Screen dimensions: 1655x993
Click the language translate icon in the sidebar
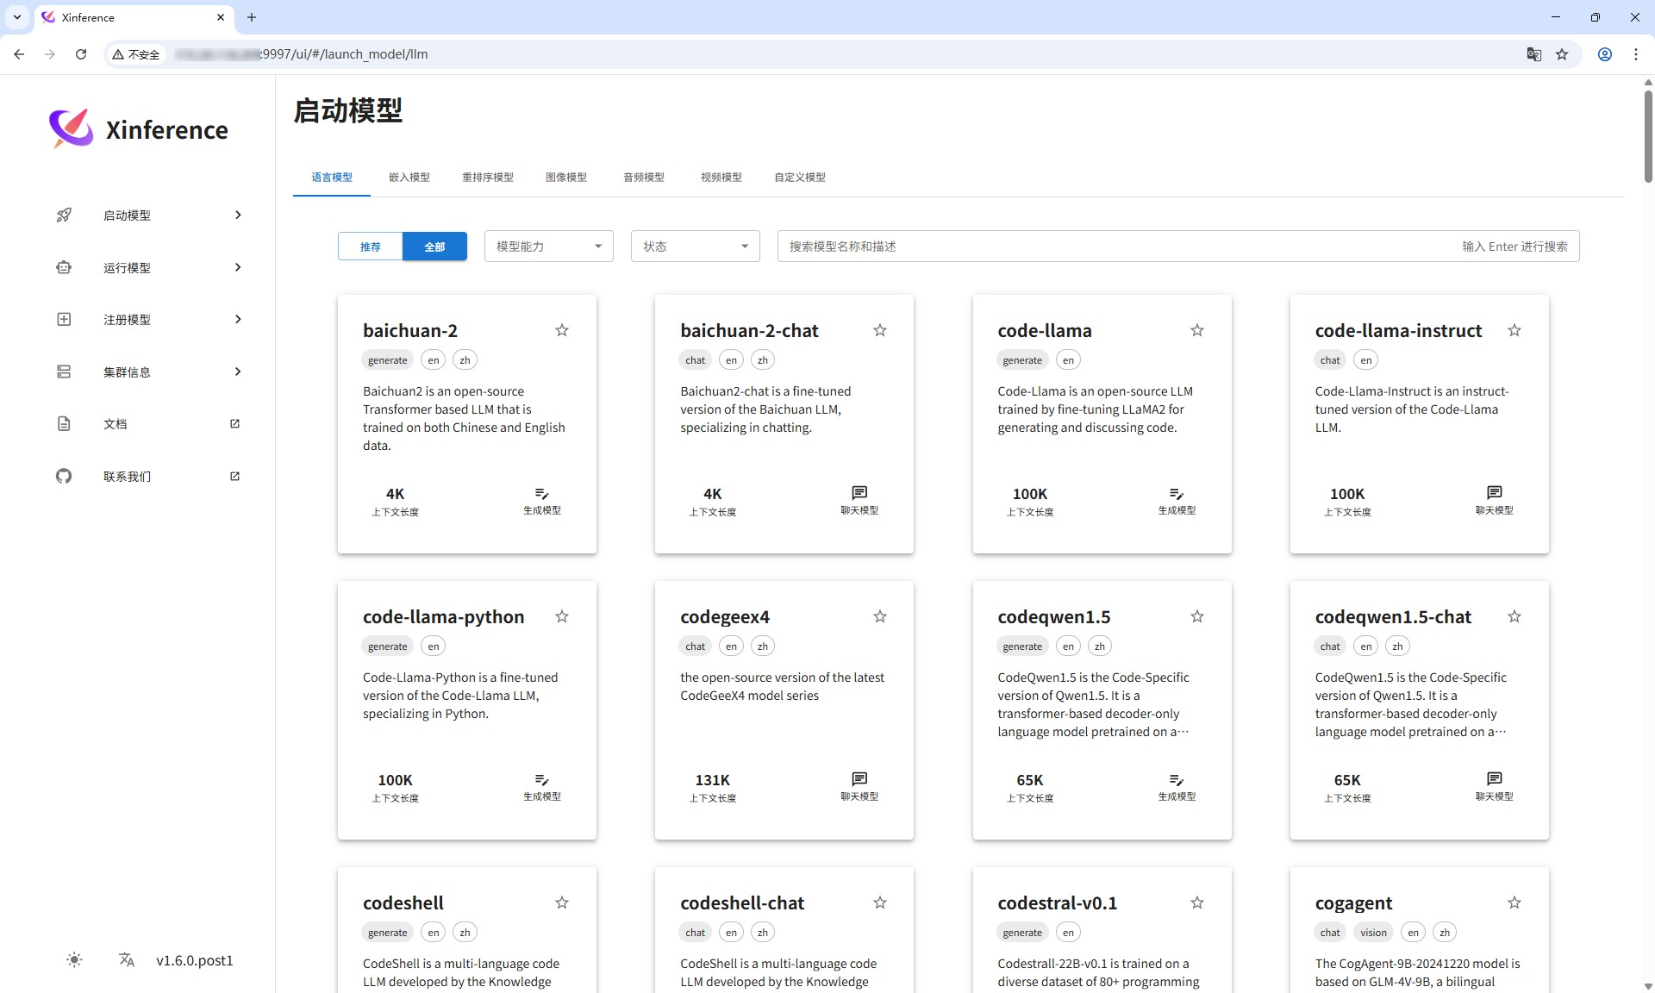coord(127,960)
